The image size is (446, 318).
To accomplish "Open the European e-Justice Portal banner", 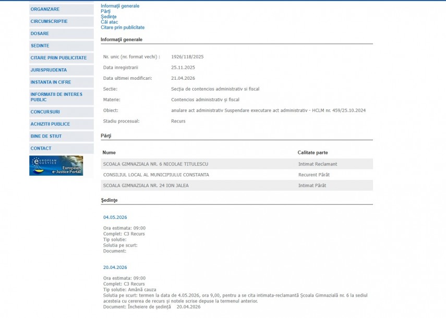I will pos(56,166).
